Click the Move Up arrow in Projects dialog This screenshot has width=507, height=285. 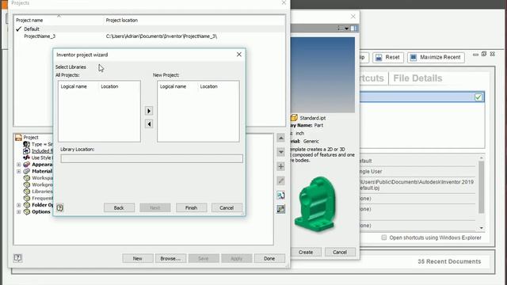281,138
